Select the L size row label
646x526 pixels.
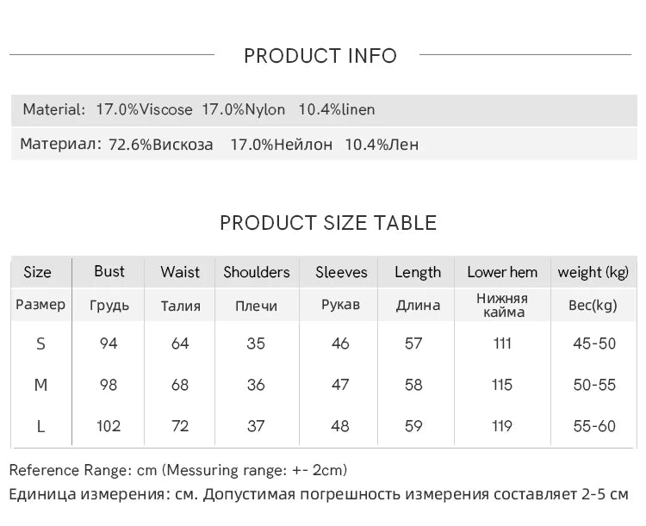[x=40, y=426]
